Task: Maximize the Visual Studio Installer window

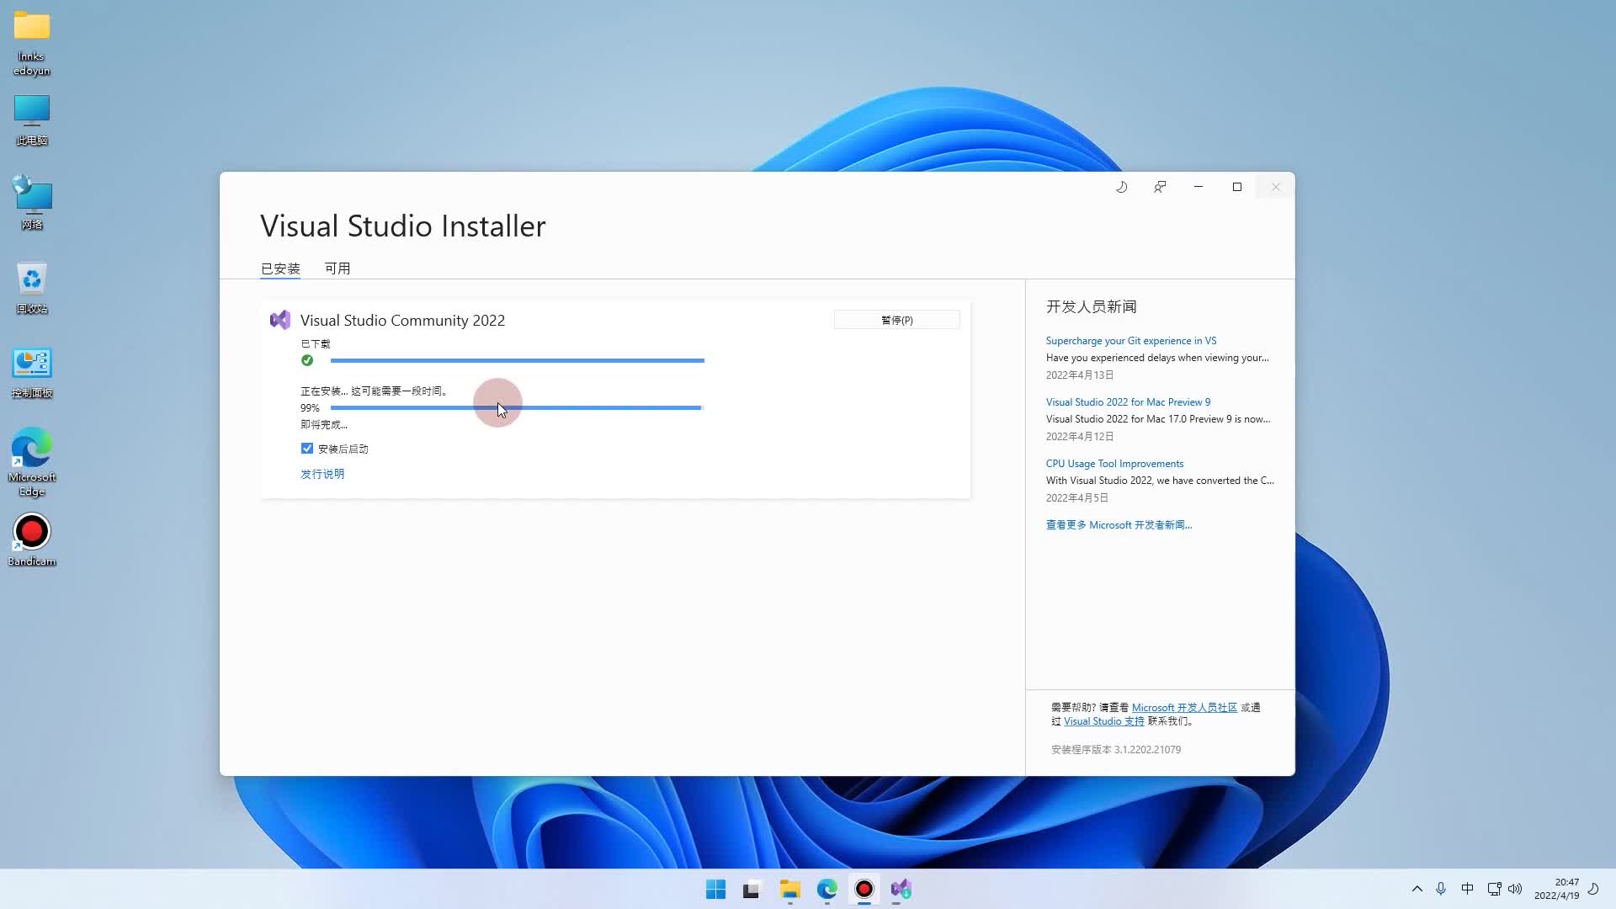Action: click(1237, 187)
